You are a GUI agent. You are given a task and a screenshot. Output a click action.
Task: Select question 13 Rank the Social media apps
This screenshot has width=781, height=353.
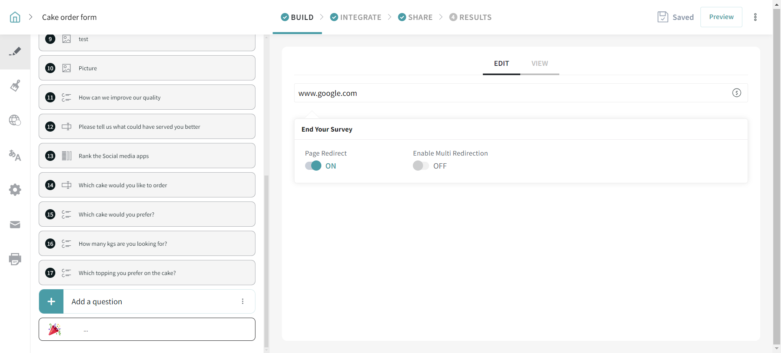point(147,156)
